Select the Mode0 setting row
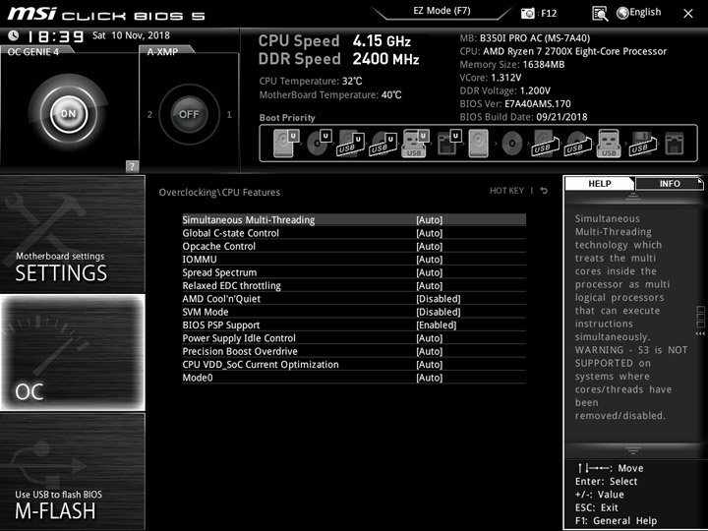Screen dimensions: 708x531 point(354,377)
